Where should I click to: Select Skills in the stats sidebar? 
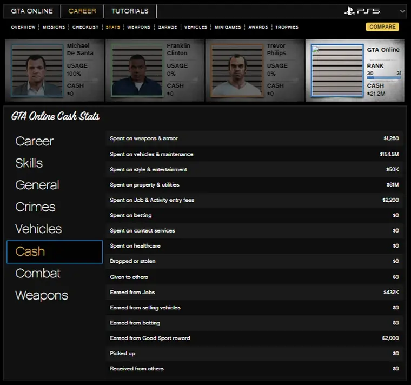coord(29,163)
